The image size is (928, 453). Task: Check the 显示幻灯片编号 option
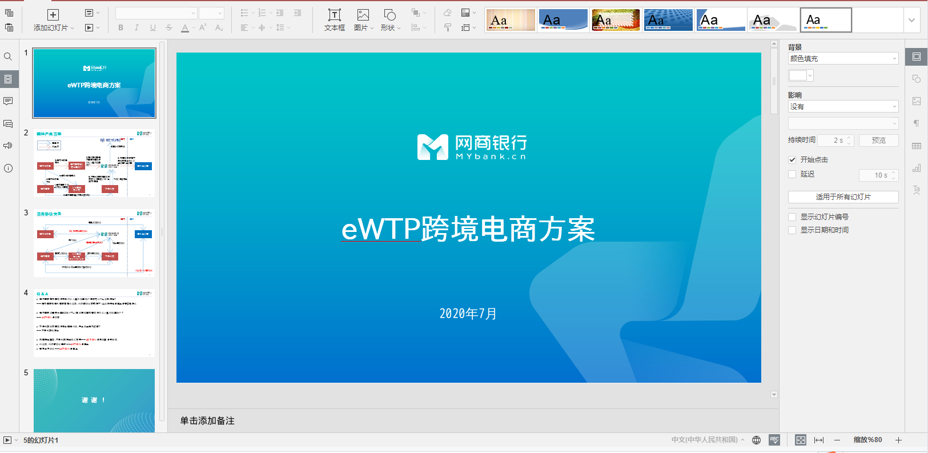[x=792, y=217]
